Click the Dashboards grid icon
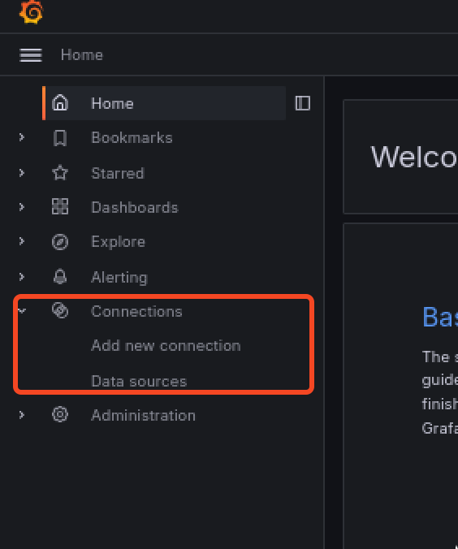 point(60,206)
